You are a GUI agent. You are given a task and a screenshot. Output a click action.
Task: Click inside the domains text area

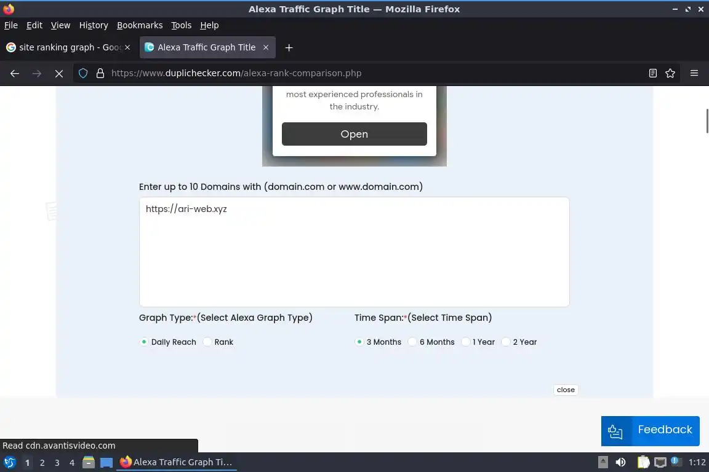(354, 251)
